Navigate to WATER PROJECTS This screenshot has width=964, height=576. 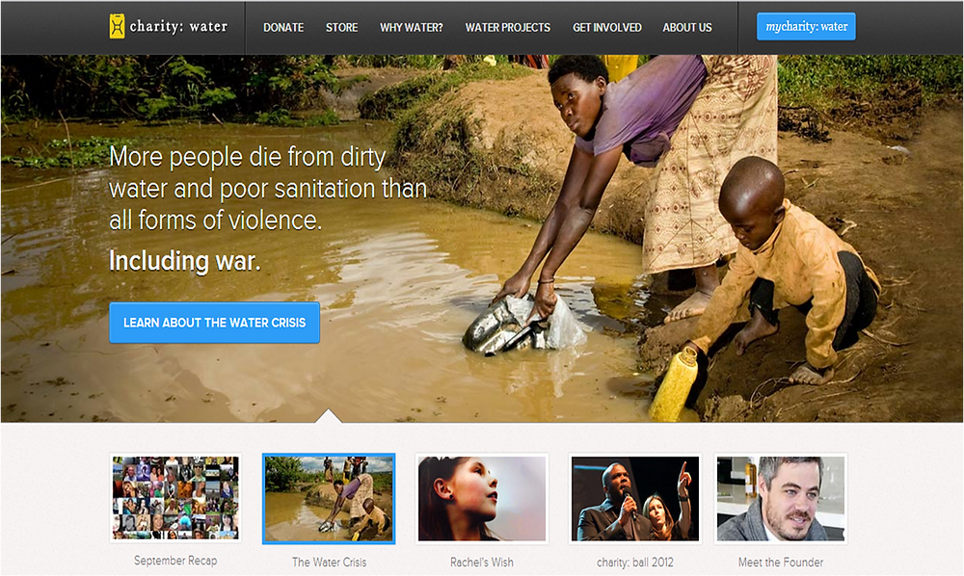click(x=508, y=28)
